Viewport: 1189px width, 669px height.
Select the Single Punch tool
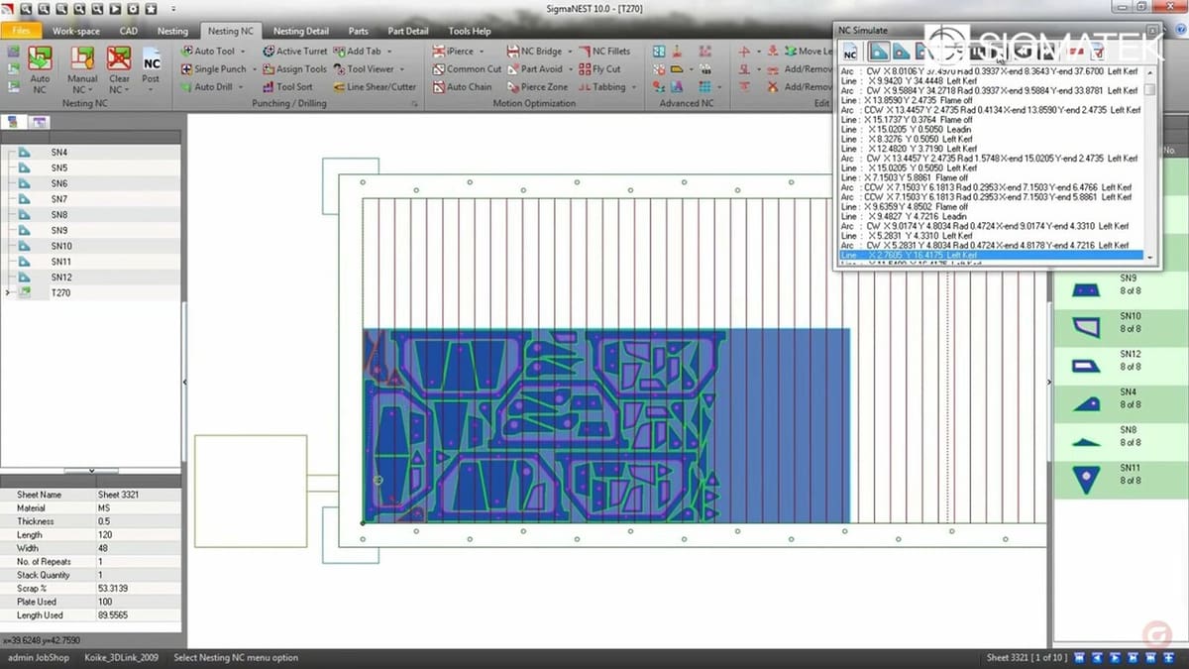(x=213, y=69)
